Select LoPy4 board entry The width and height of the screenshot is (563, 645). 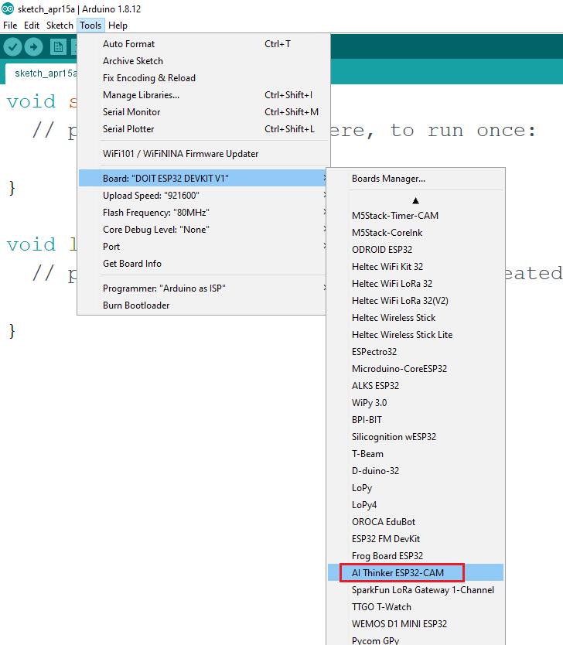click(x=416, y=505)
